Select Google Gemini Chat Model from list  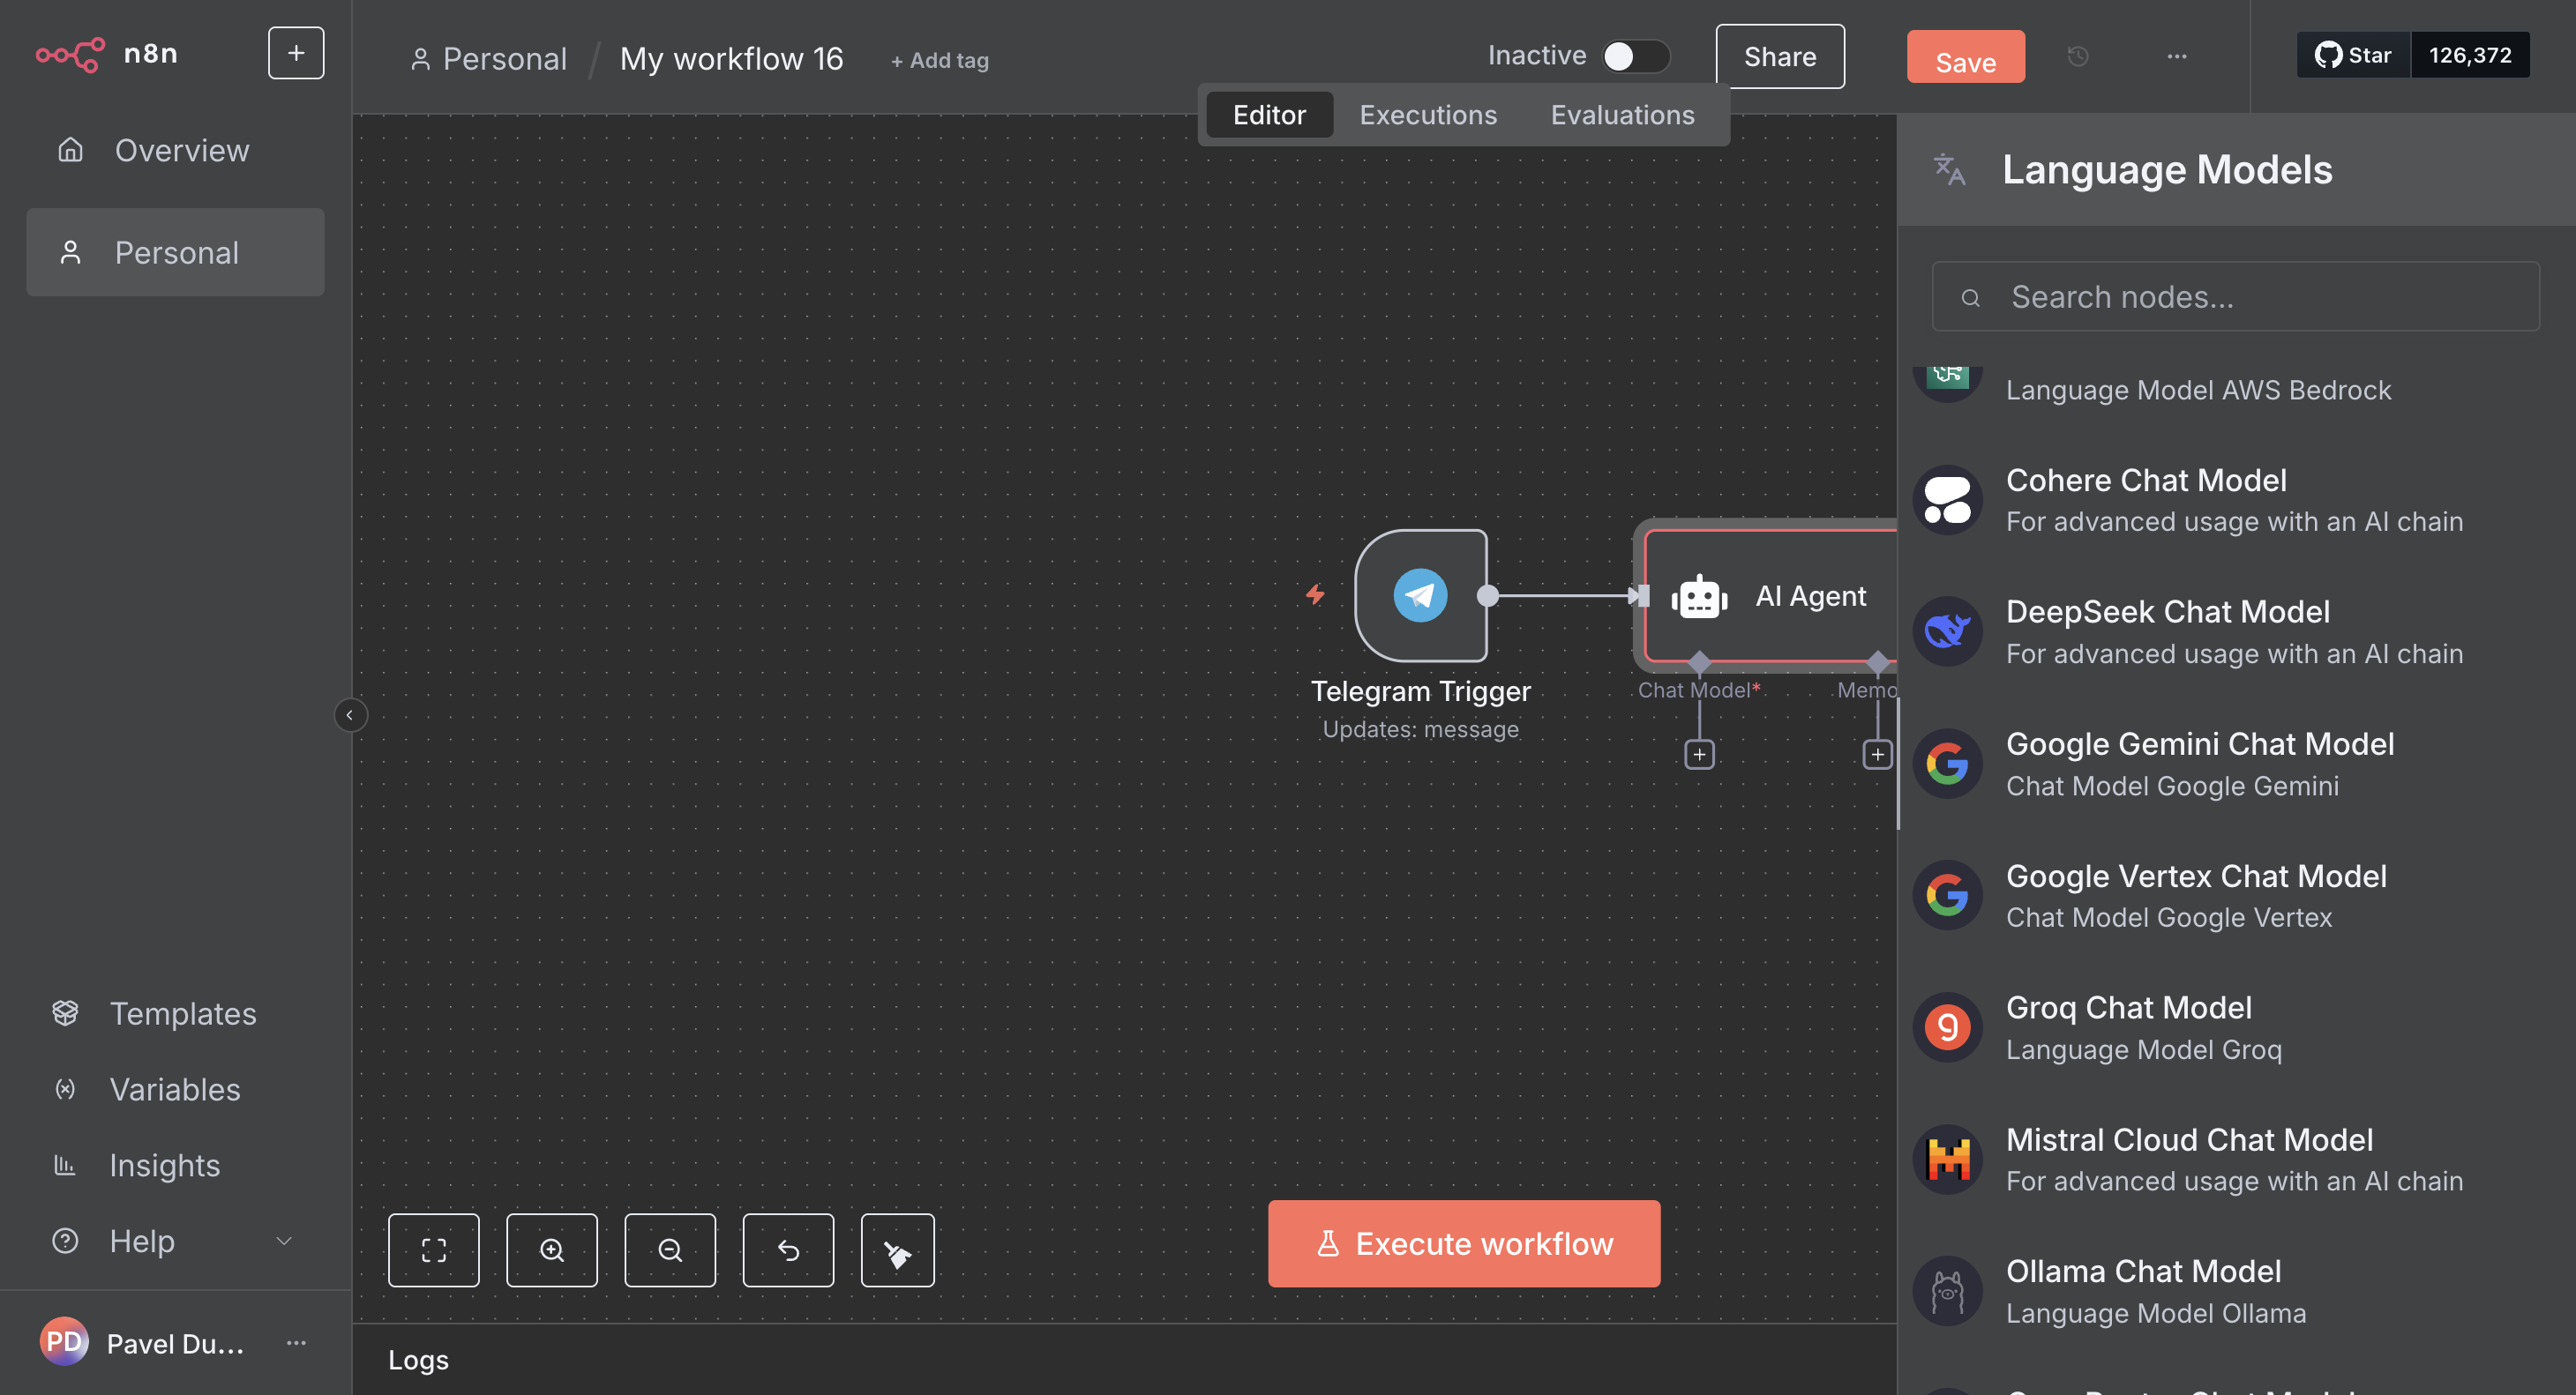point(2199,764)
